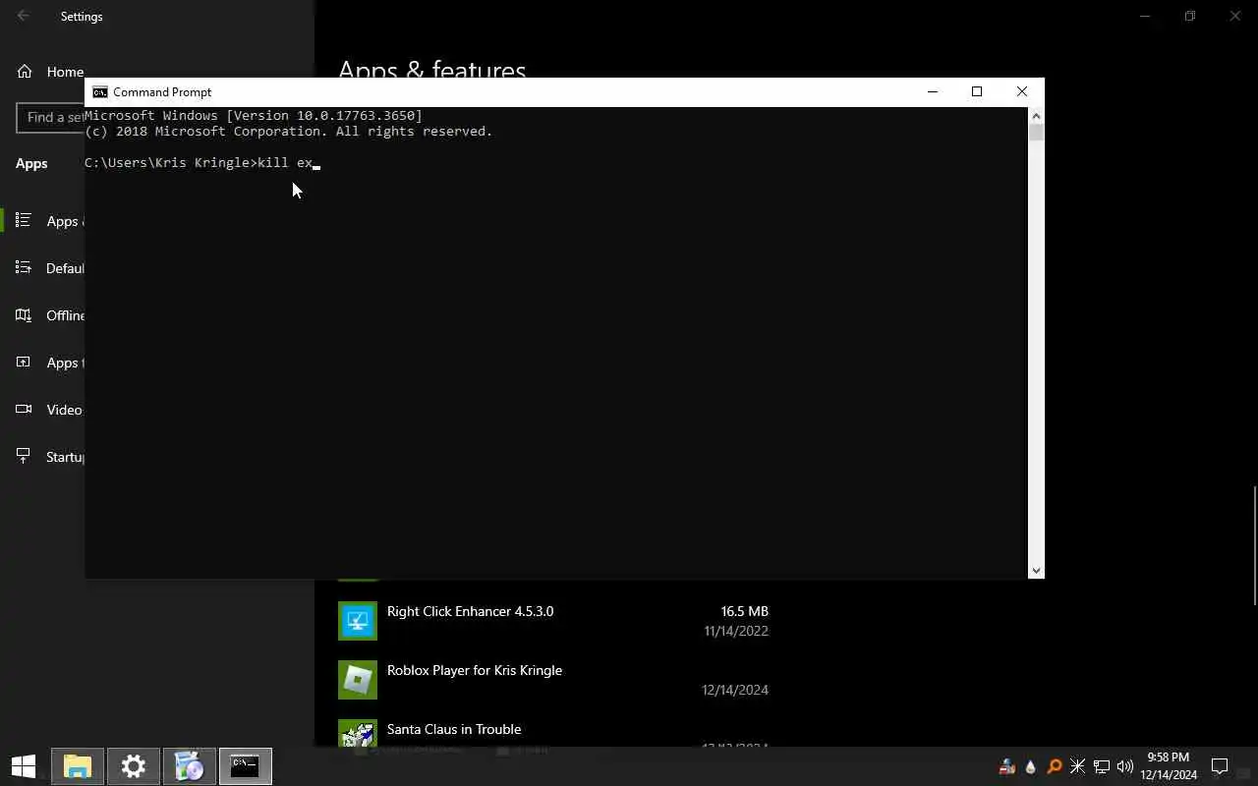The height and width of the screenshot is (786, 1258).
Task: Select Default apps sidebar icon
Action: tap(24, 268)
